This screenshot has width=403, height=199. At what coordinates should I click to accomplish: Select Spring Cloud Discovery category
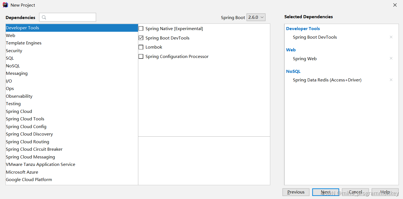tap(72, 134)
